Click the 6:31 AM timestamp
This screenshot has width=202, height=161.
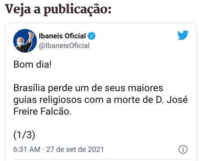click(x=27, y=150)
